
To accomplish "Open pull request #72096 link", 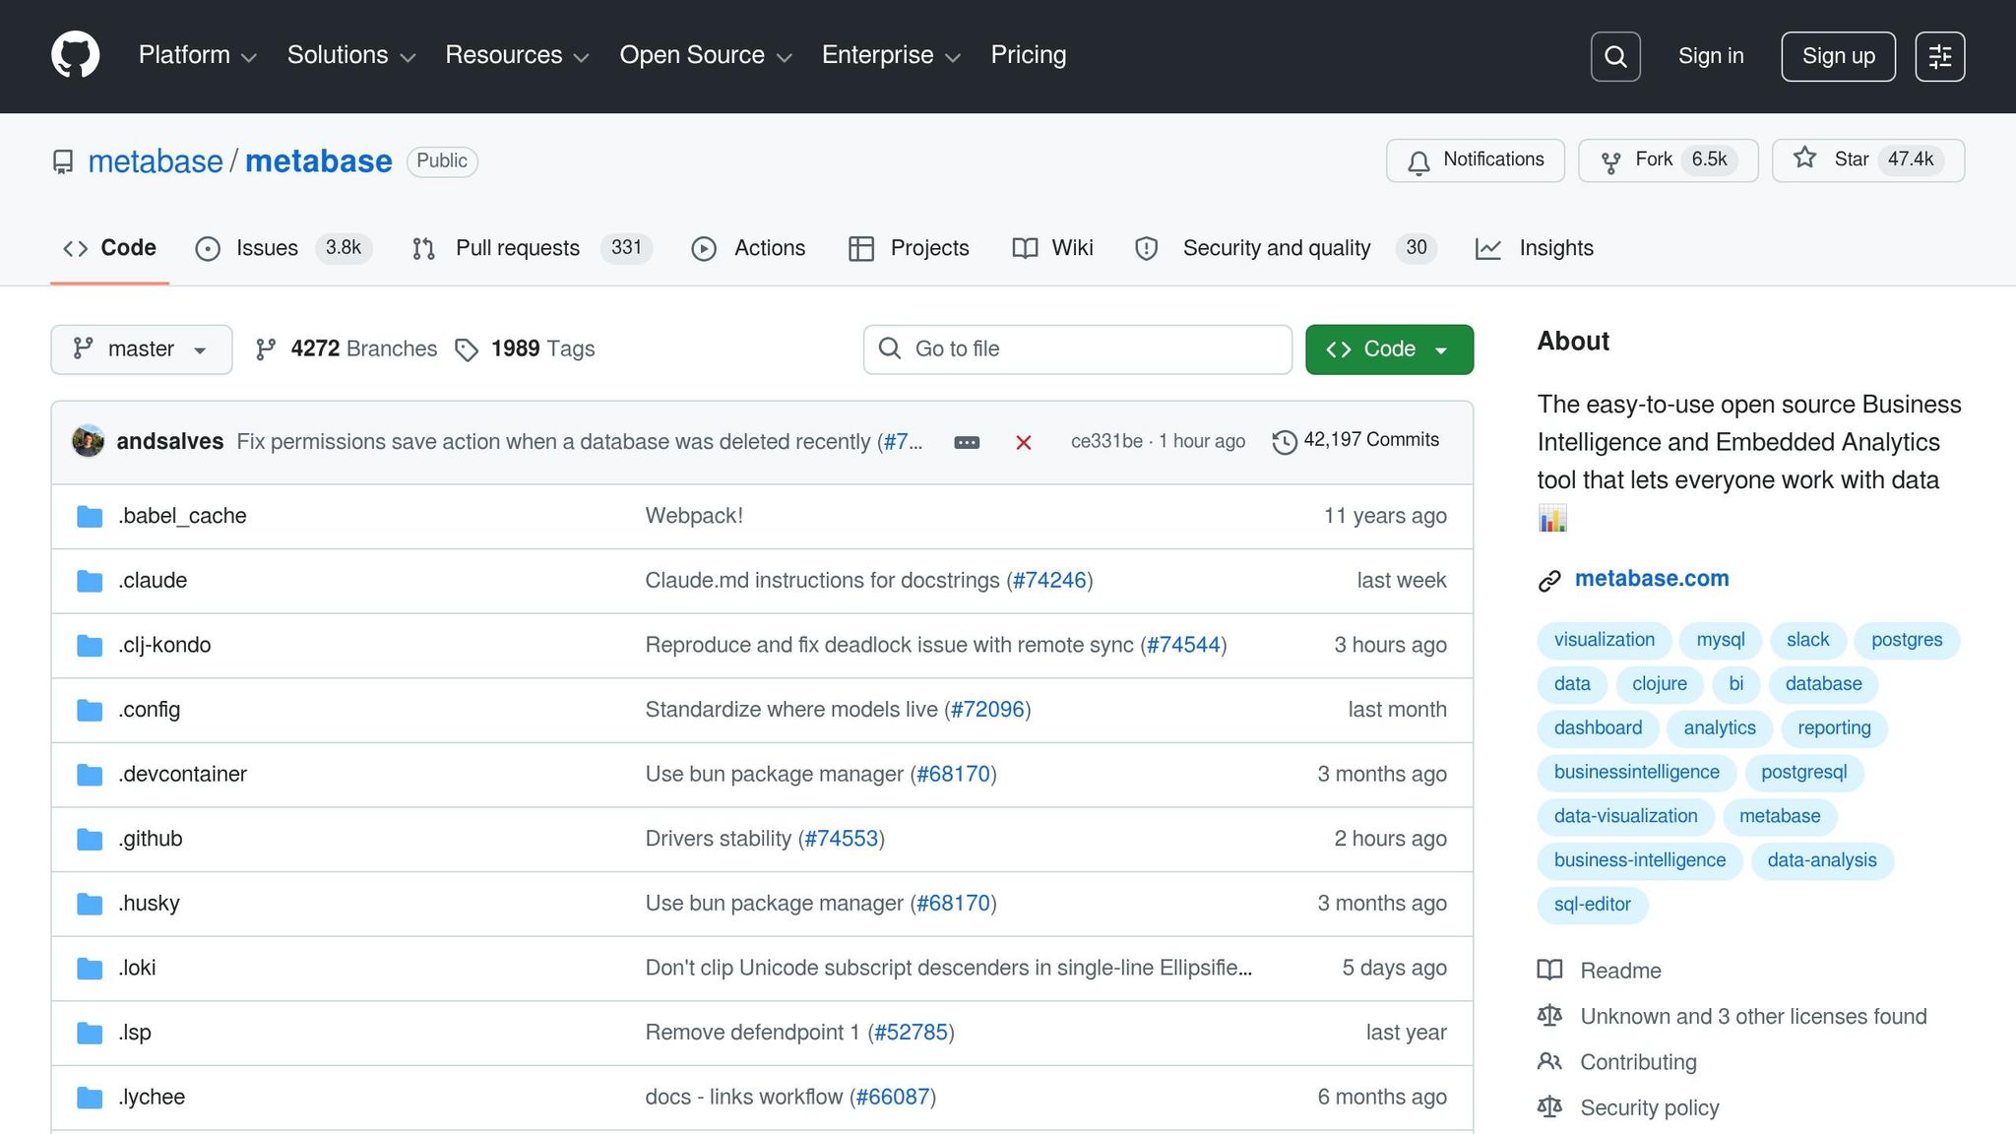I will click(987, 710).
